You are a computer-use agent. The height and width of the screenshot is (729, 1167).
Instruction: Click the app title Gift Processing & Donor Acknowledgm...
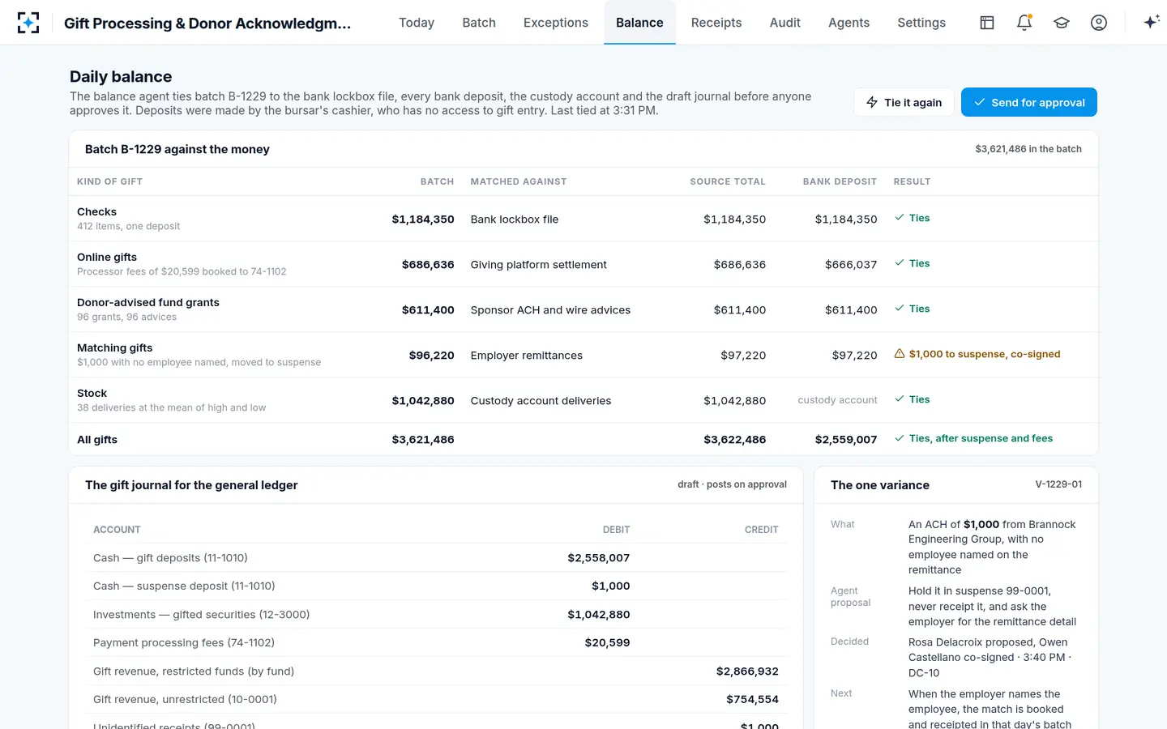207,23
